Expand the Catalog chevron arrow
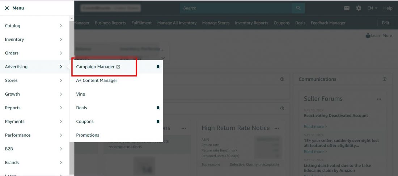This screenshot has height=176, width=398. tap(61, 26)
